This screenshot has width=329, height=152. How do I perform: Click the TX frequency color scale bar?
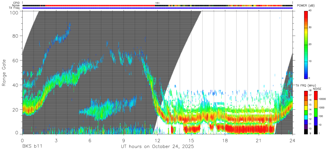306,113
